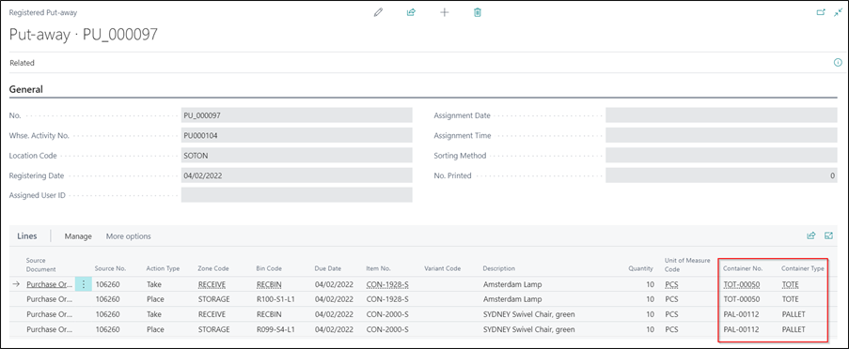This screenshot has height=349, width=849.
Task: Click RECBIN bin code in first row
Action: point(268,284)
